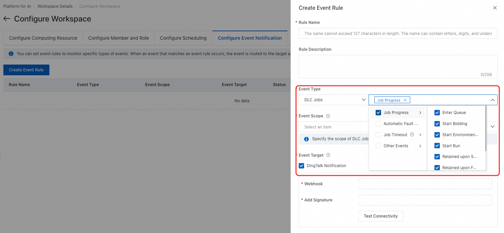Click the Event Scope help icon

[x=328, y=116]
